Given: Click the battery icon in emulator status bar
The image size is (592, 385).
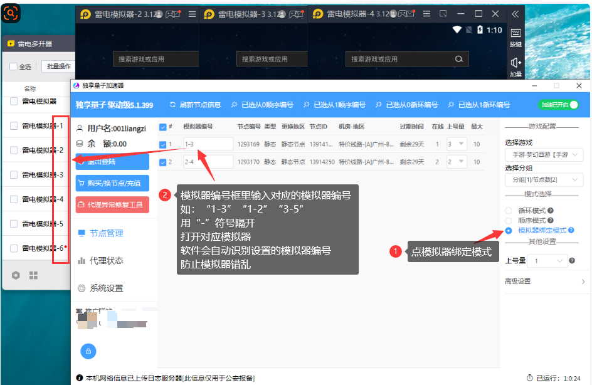Looking at the screenshot, I should point(480,29).
